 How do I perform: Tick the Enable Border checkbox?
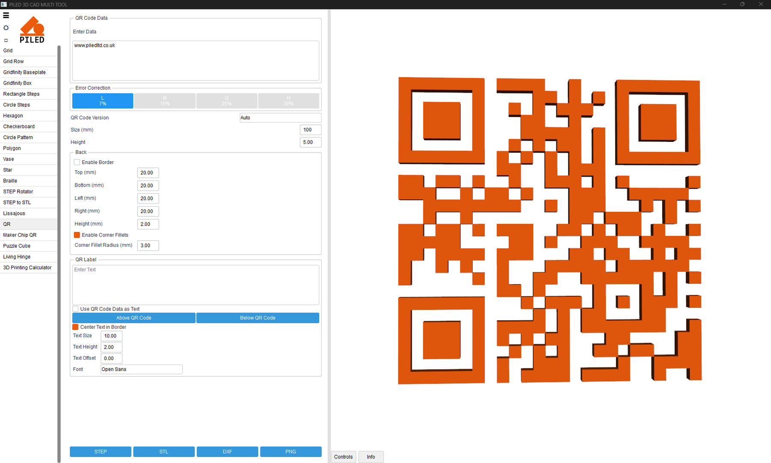click(x=77, y=162)
